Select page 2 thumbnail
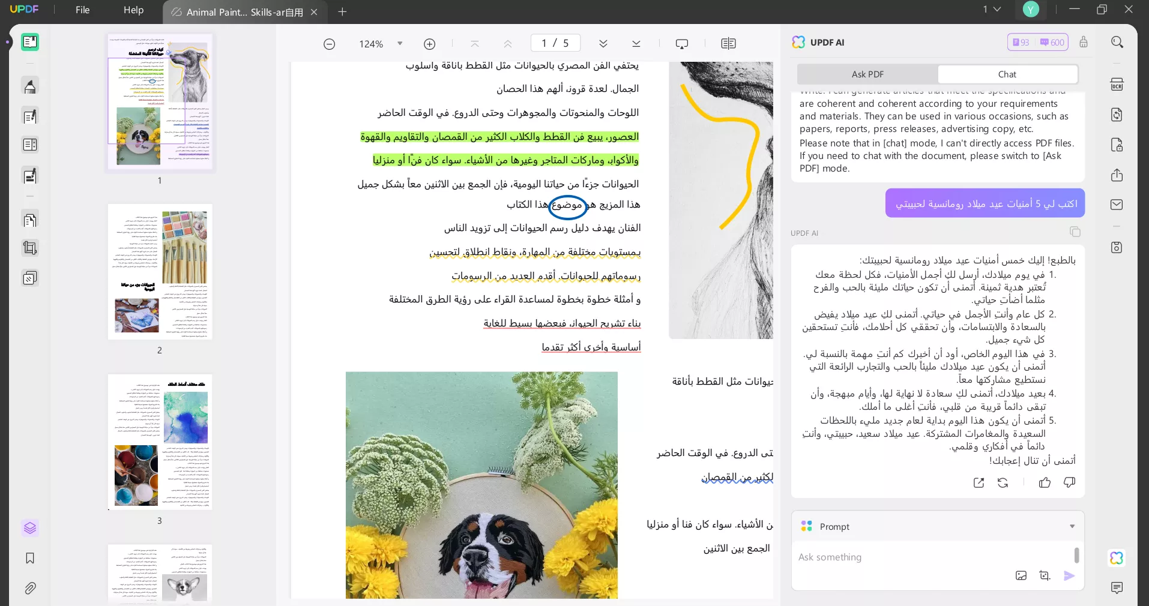 159,272
